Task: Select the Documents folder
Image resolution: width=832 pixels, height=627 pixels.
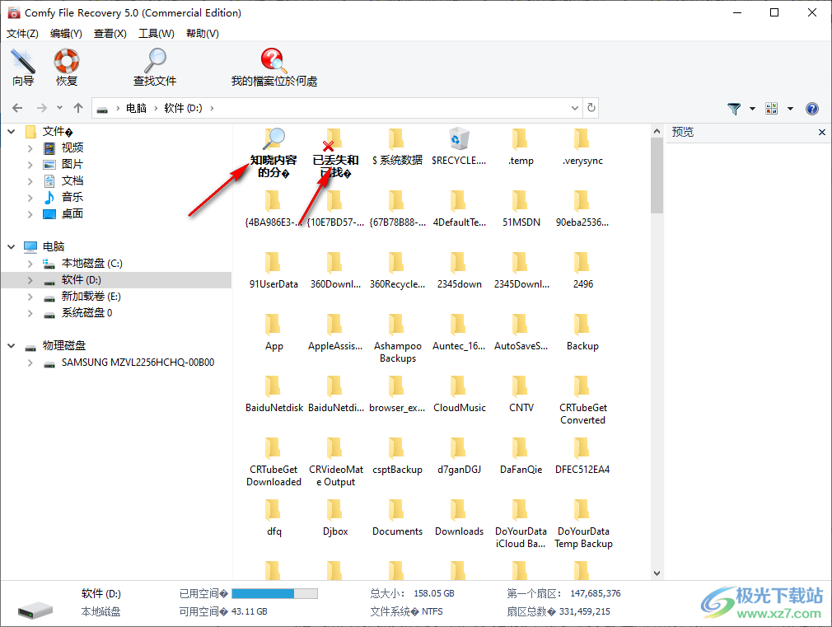Action: [x=397, y=517]
